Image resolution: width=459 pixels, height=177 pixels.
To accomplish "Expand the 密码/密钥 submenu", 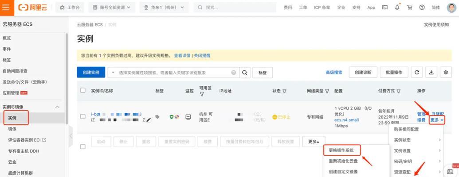I will coord(417,161).
